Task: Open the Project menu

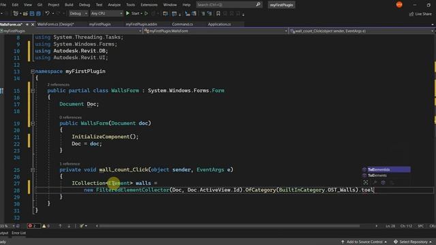Action: click(53, 5)
